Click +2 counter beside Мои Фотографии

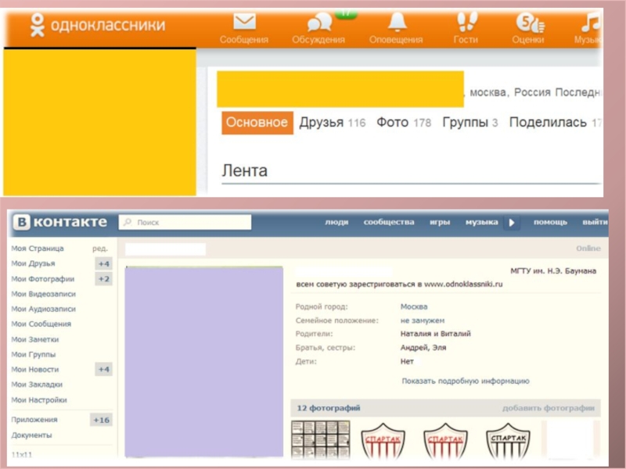[104, 279]
